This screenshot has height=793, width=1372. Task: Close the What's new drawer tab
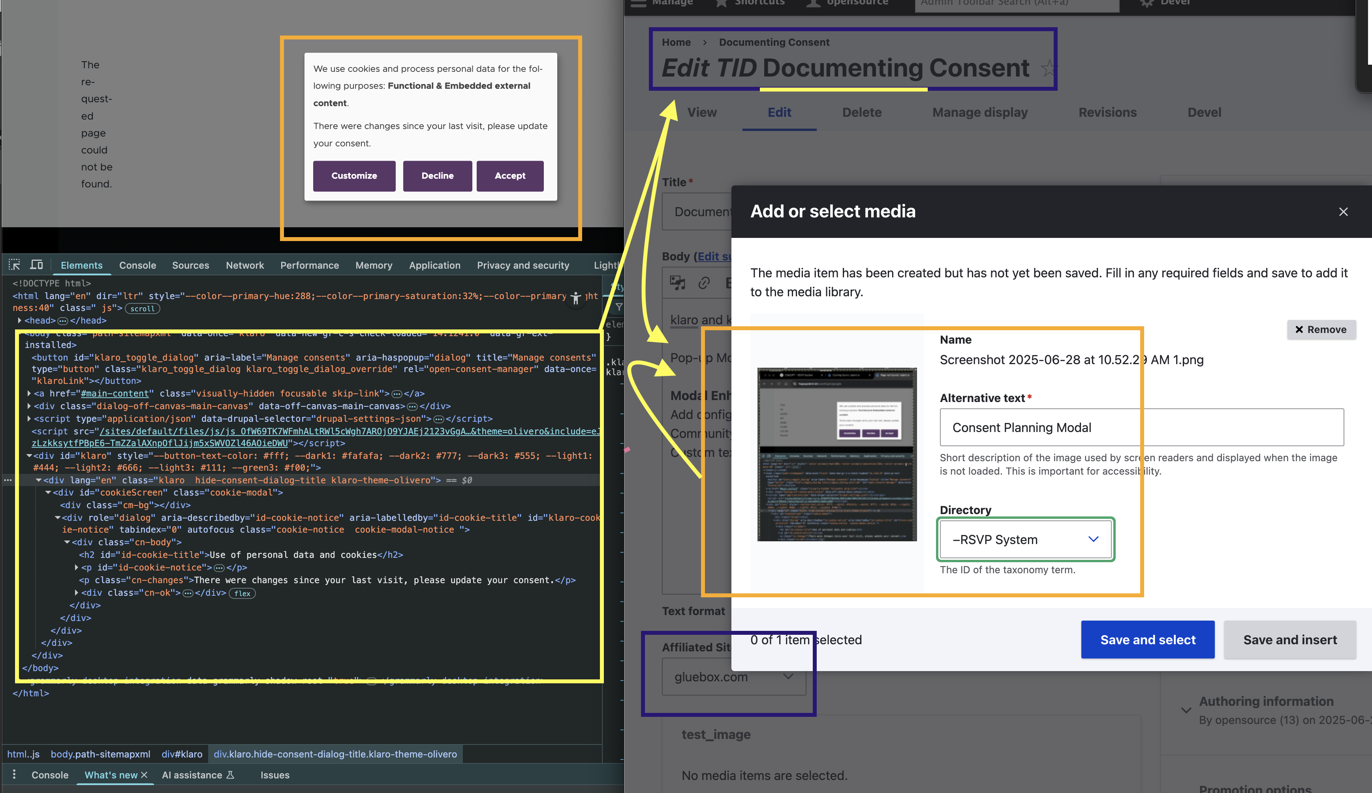point(144,774)
